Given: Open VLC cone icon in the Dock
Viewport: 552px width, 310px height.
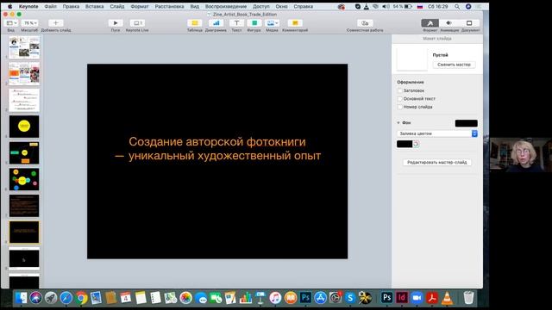Looking at the screenshot, I should [x=447, y=298].
